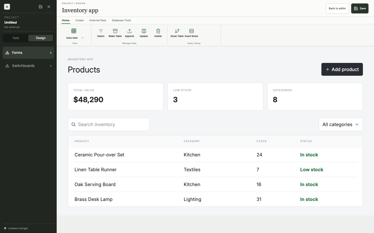The width and height of the screenshot is (374, 233).
Task: Switch to the Data toggle
Action: 16,38
